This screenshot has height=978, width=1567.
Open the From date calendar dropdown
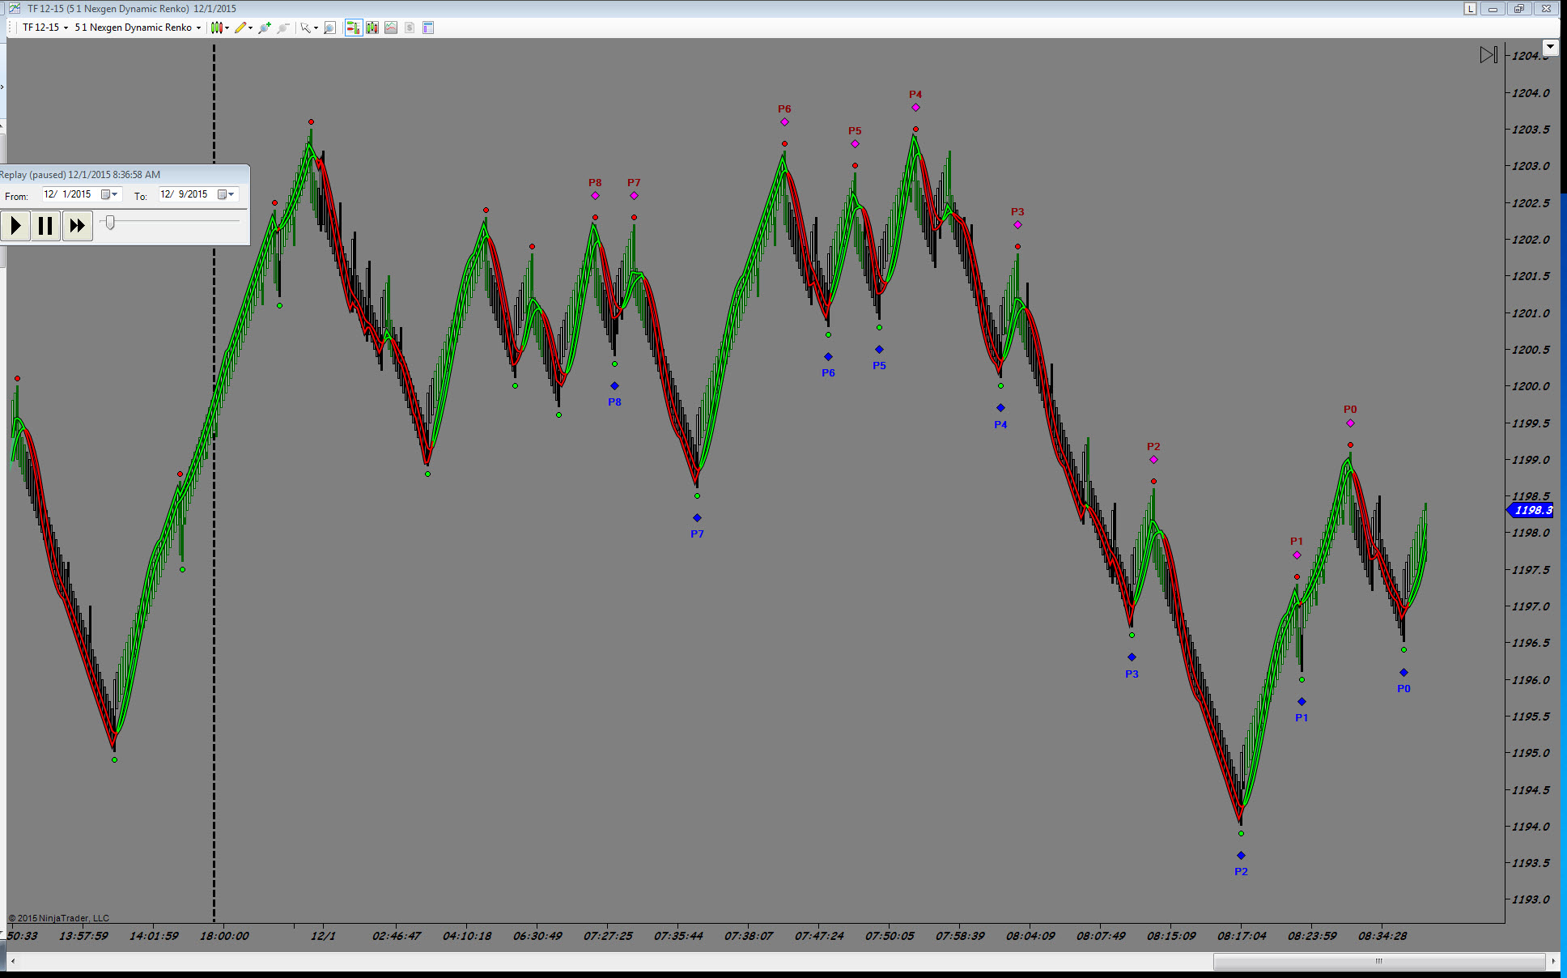[109, 194]
